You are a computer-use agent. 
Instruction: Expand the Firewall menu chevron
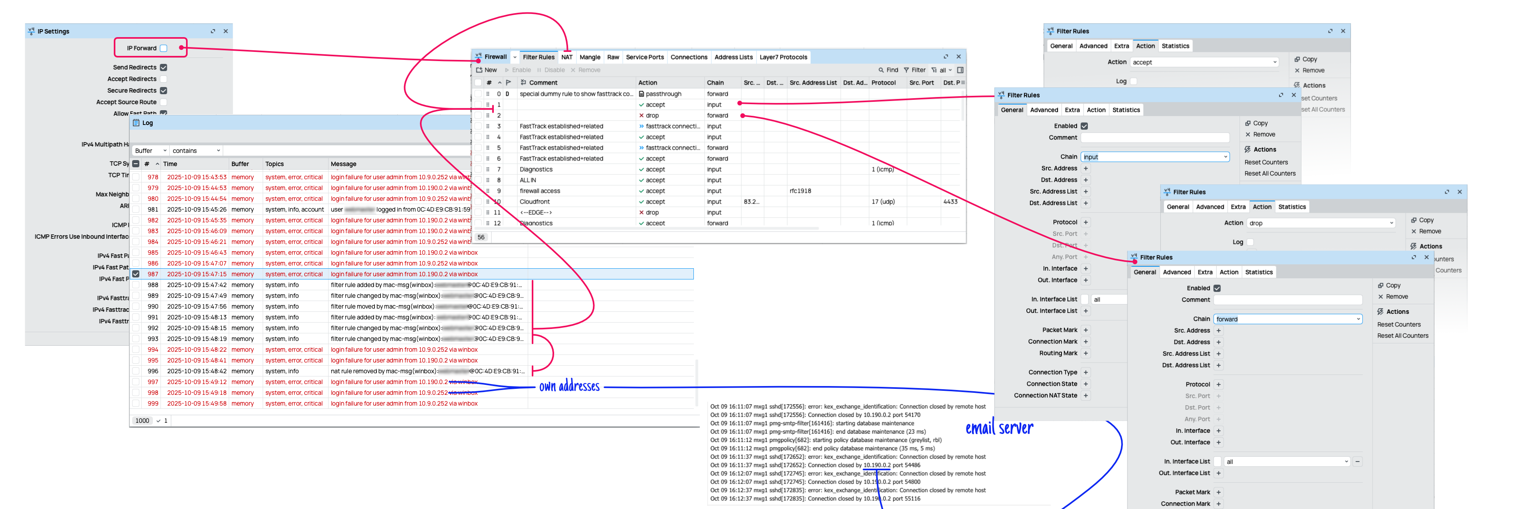tap(515, 57)
